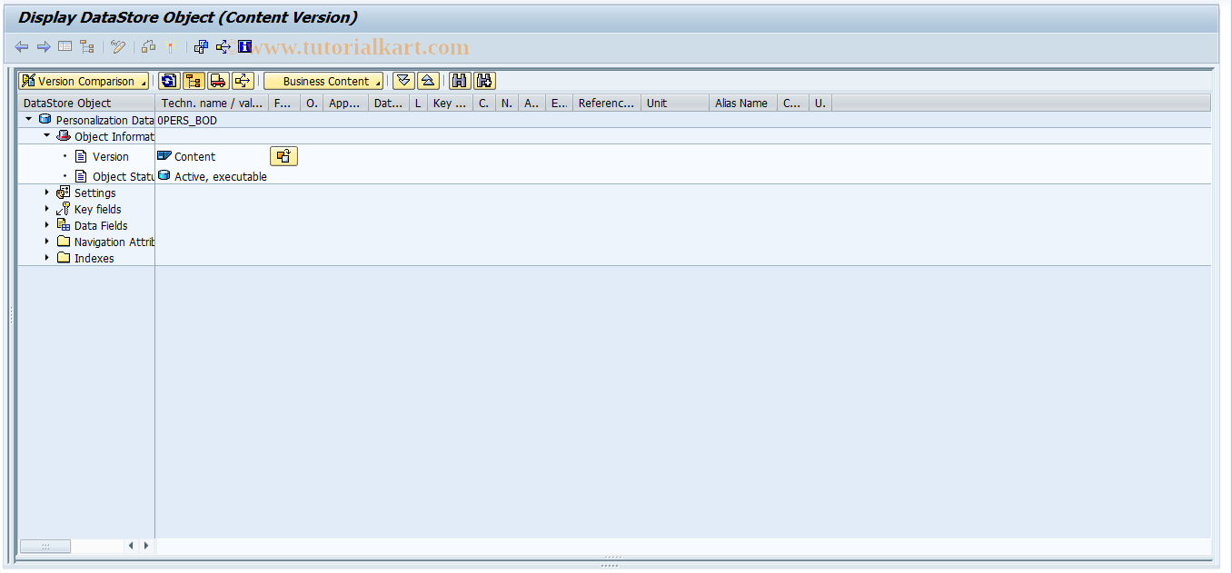The width and height of the screenshot is (1232, 573).
Task: Click the Active, executable status value
Action: (221, 176)
